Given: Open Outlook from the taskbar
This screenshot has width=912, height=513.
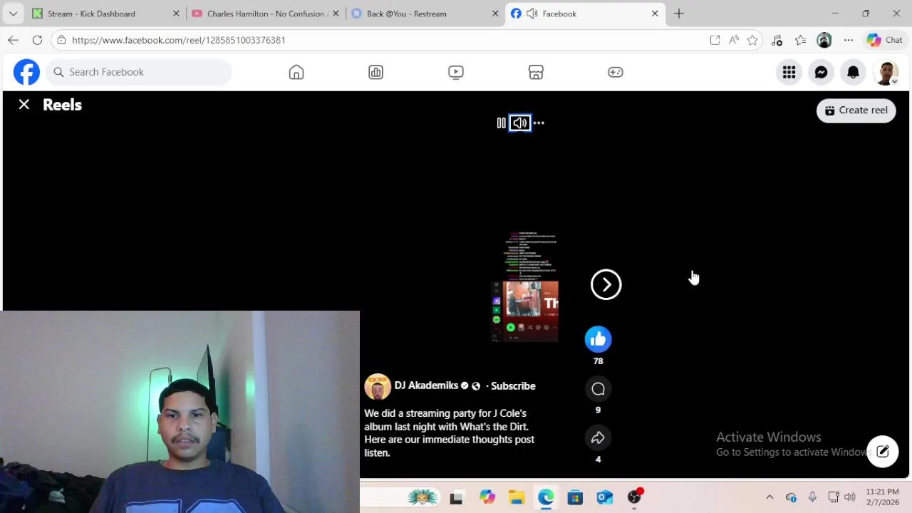Looking at the screenshot, I should coord(605,497).
